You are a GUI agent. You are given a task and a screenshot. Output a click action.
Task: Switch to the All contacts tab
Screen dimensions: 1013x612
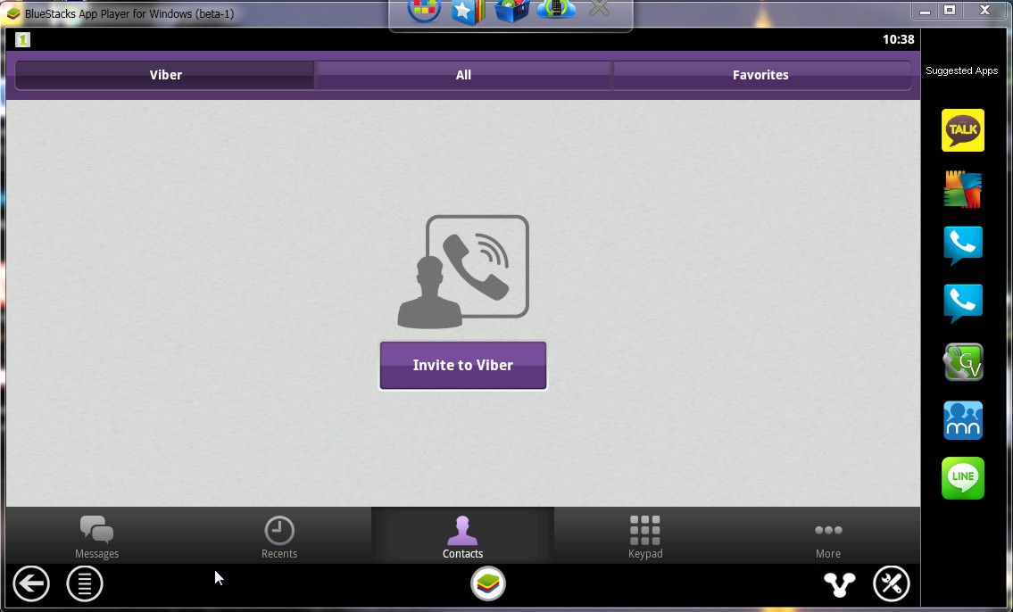(x=463, y=75)
